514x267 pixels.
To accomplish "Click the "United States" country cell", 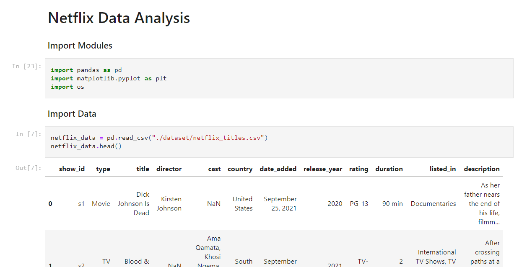I will (x=243, y=204).
